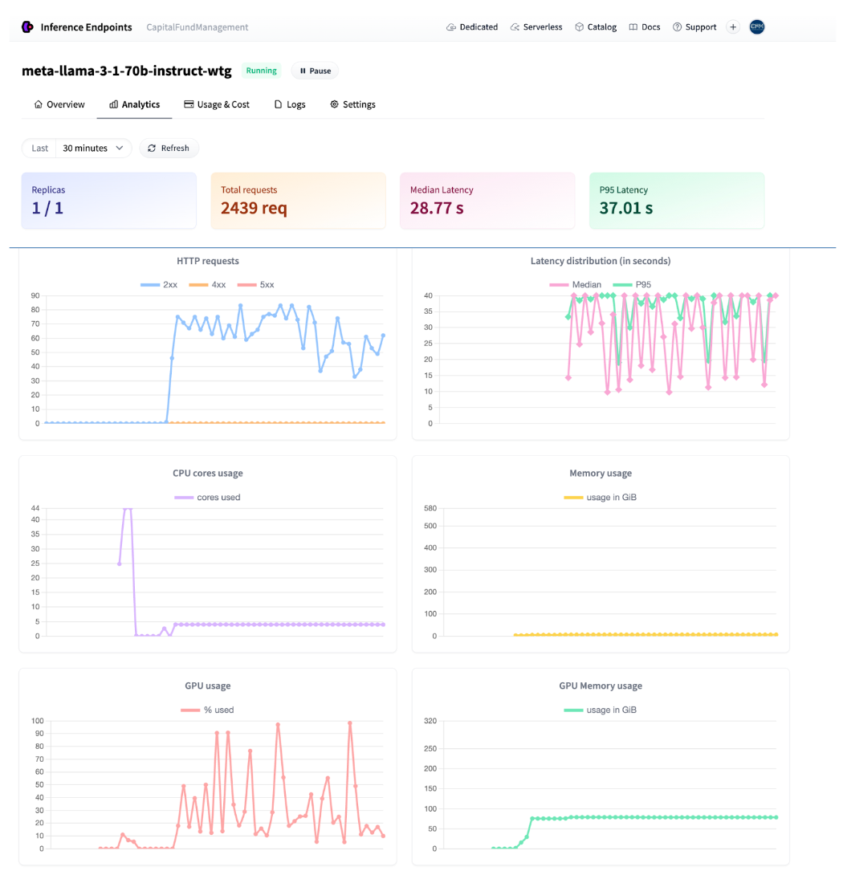Open the Docs page

coord(645,27)
